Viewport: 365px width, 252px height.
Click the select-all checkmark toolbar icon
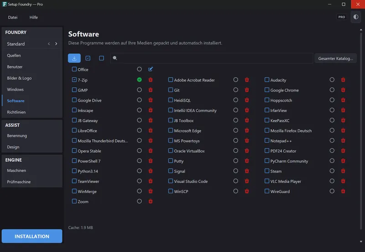click(88, 58)
